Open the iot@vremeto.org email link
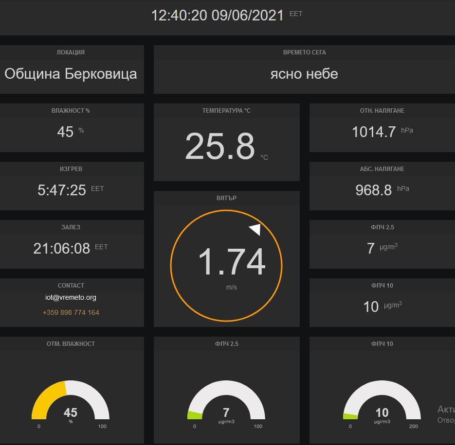Screen dimensions: 455x445 coord(71,297)
